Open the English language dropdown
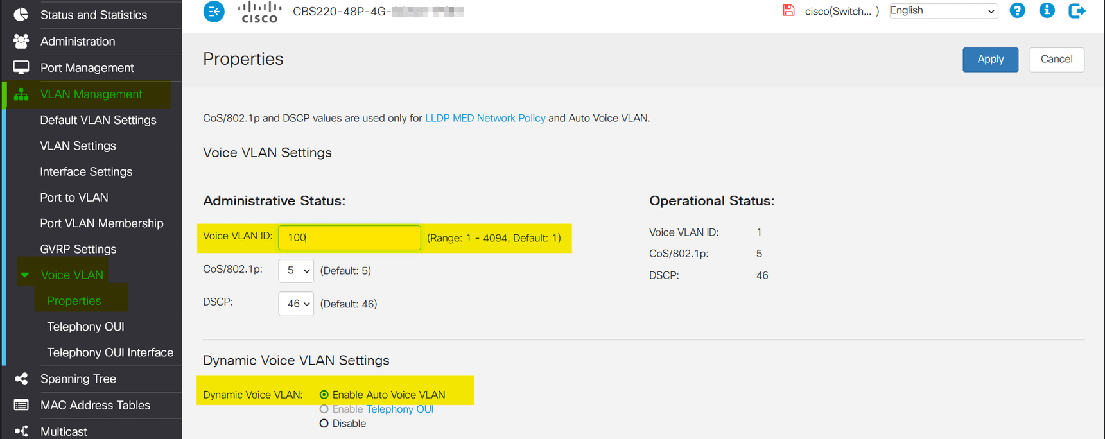Screen dimensions: 1105x439 pos(943,11)
